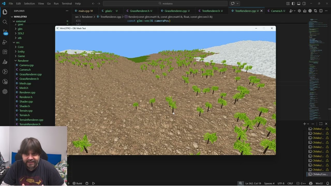Split the editor to the right
The height and width of the screenshot is (186, 331).
pyautogui.click(x=321, y=11)
